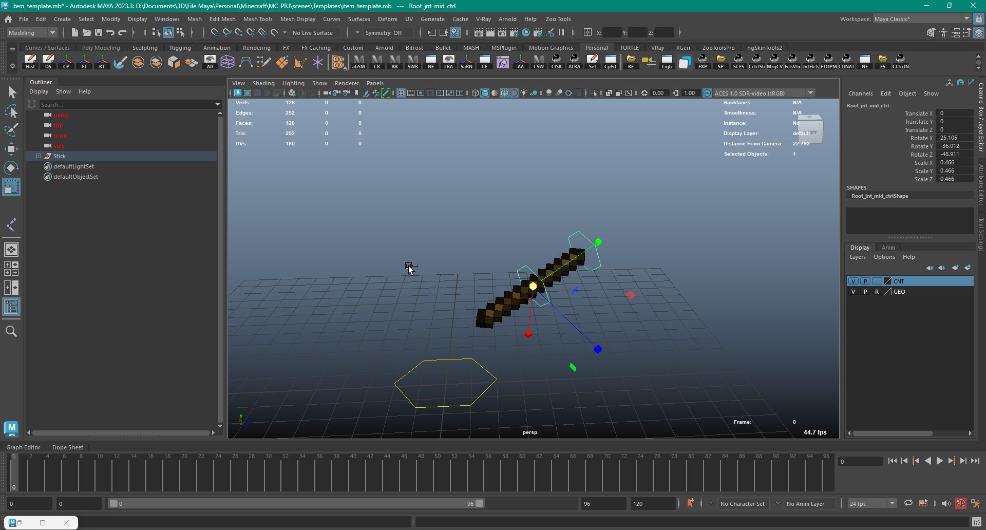Open the search magnifier tool in left sidebar
The image size is (986, 530).
click(11, 331)
